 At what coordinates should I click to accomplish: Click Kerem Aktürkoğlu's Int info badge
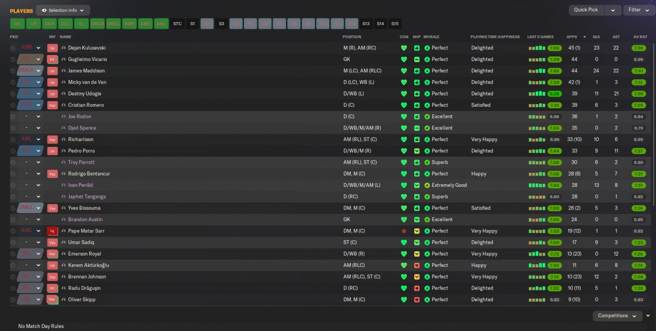(52, 265)
